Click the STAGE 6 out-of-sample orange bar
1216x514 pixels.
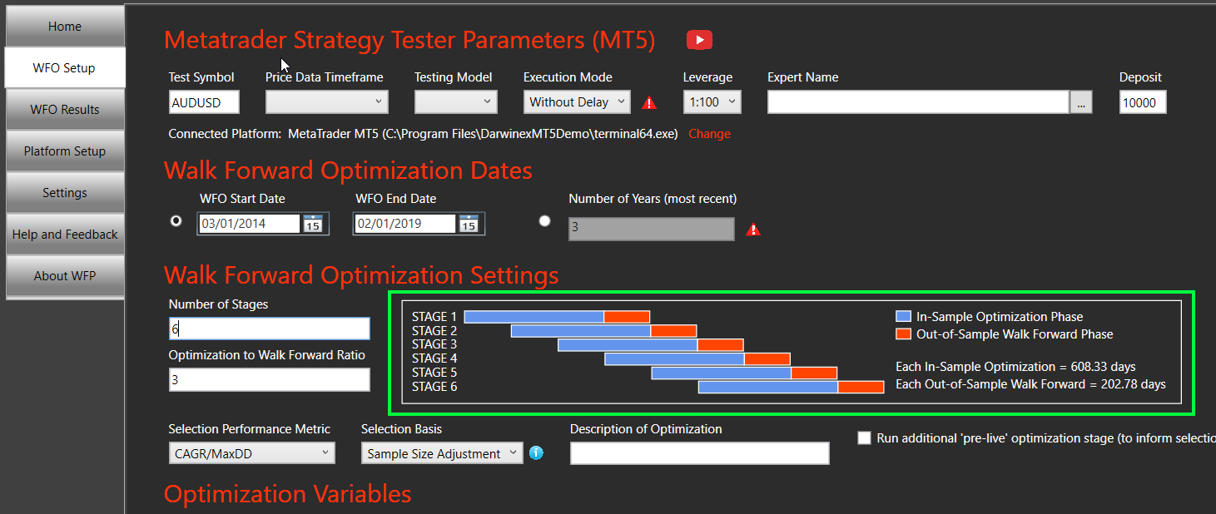(861, 387)
